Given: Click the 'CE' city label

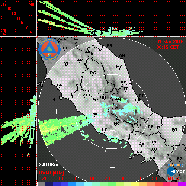Looking at the screenshot, I should [x=141, y=144].
